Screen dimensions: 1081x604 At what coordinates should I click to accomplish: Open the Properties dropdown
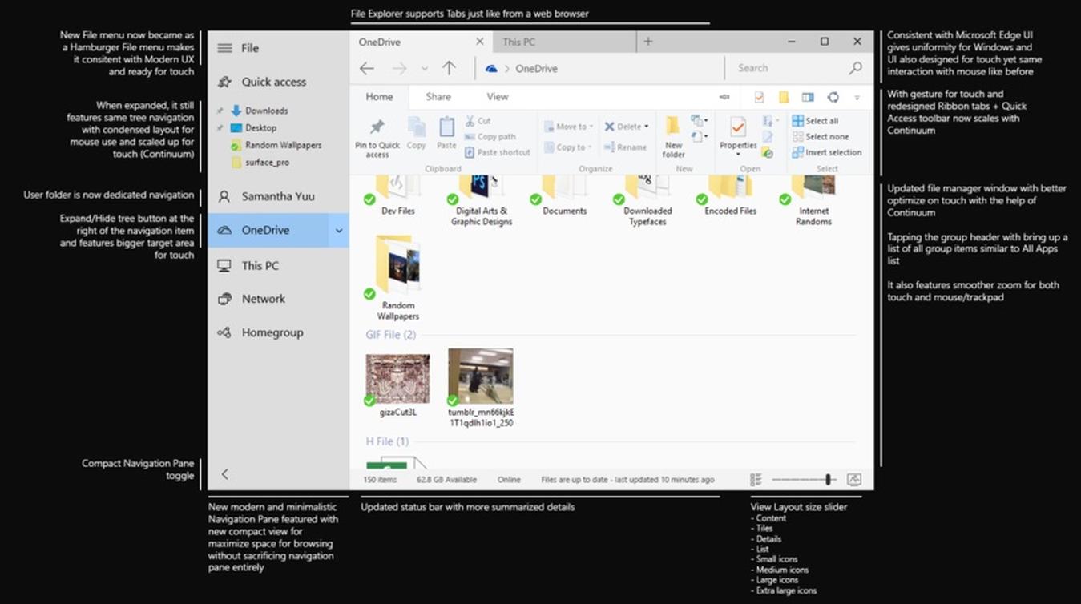[x=738, y=154]
